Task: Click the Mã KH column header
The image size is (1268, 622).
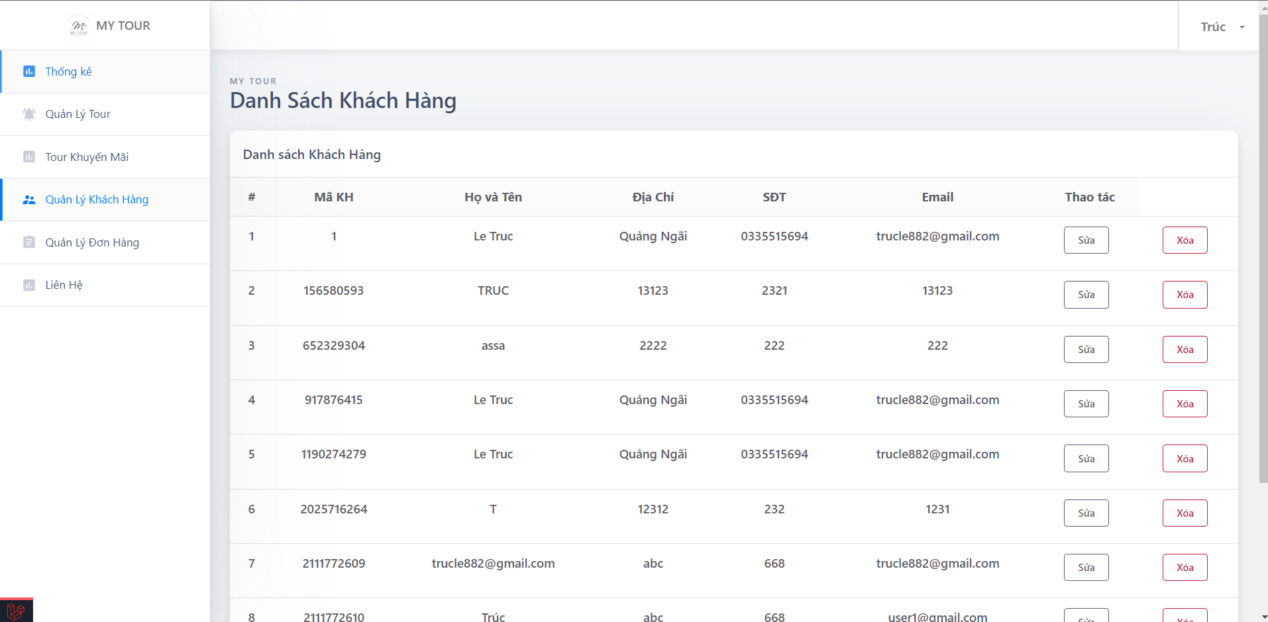Action: 334,197
